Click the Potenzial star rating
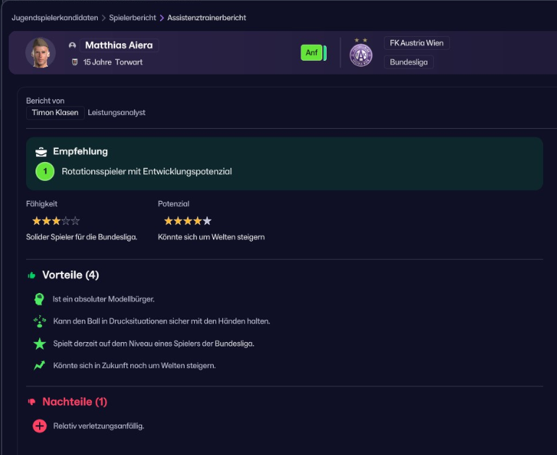This screenshot has height=455, width=557. (x=188, y=221)
